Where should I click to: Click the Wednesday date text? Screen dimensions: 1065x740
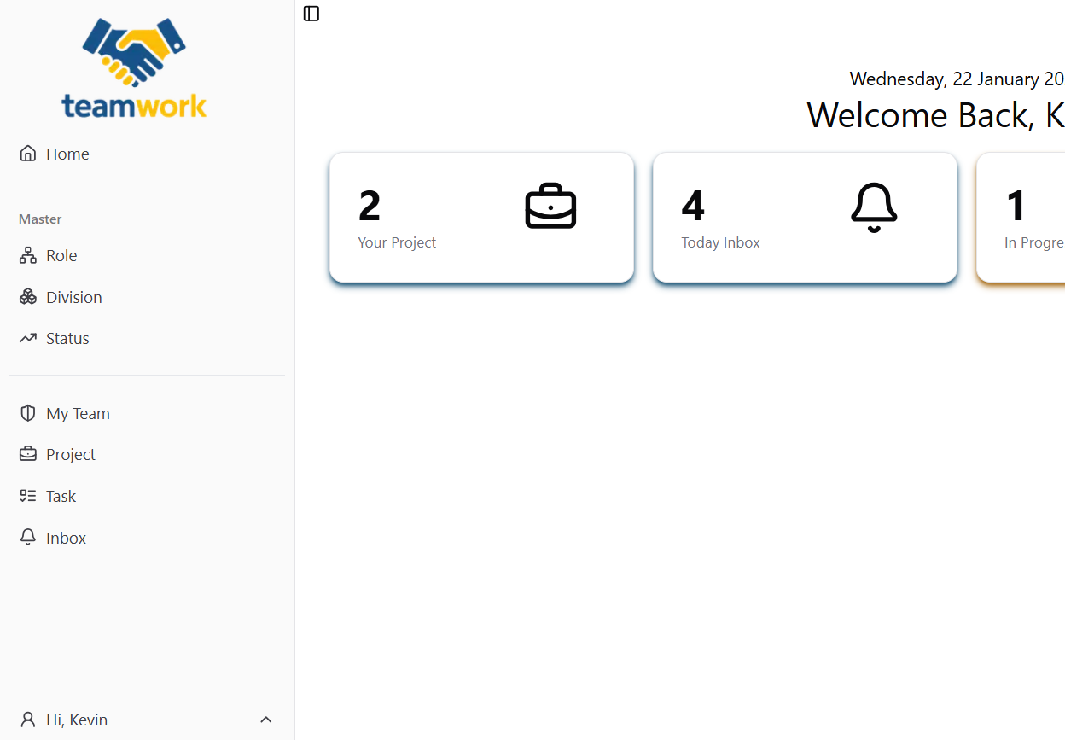click(956, 79)
